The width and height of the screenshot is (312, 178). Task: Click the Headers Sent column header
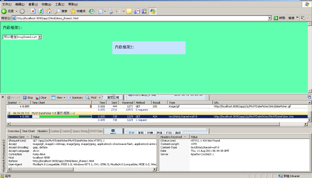click(x=20, y=137)
